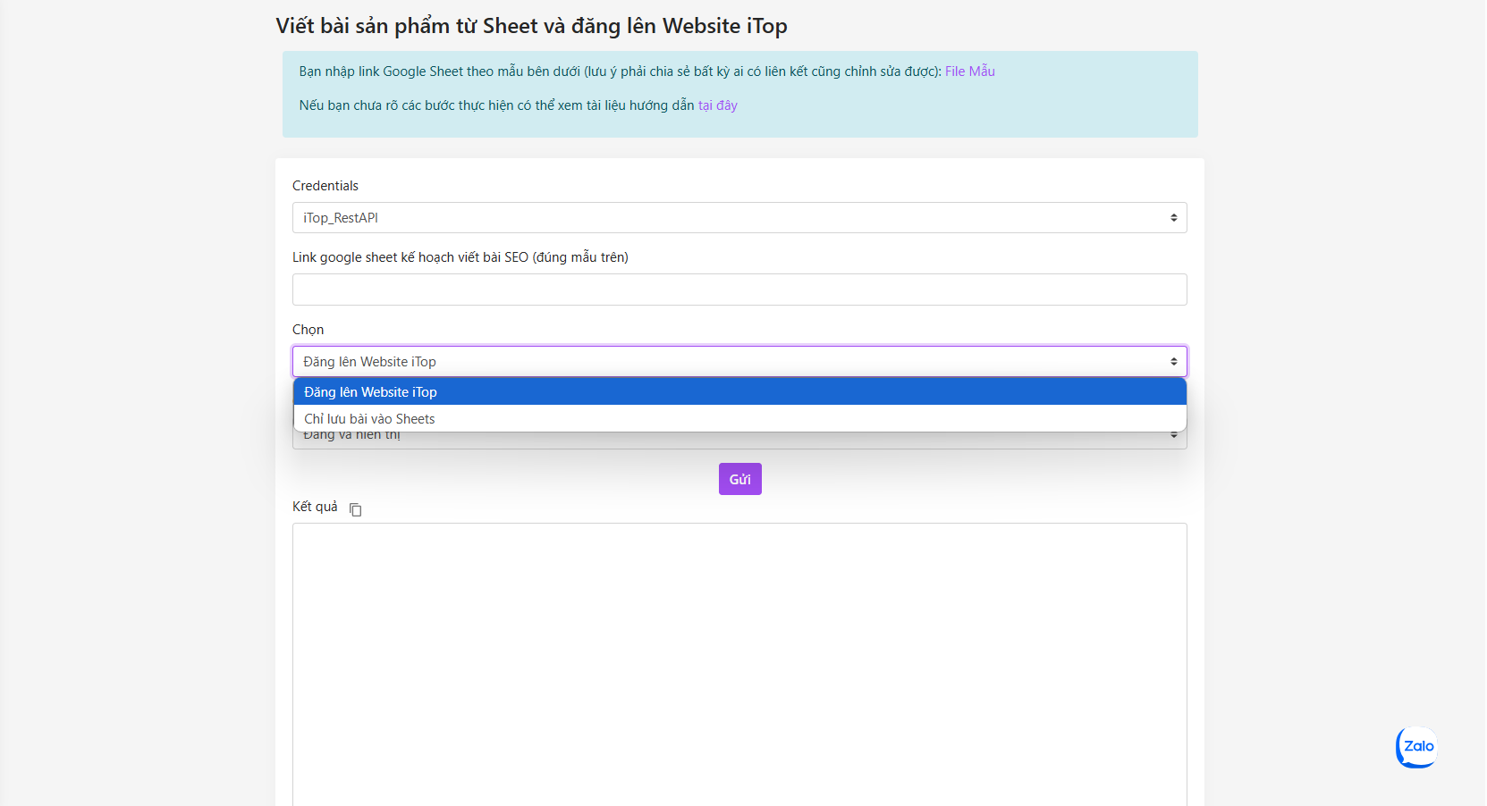The image size is (1487, 806).
Task: Choose "Chỉ lưu bài vào Sheets" option
Action: [369, 419]
